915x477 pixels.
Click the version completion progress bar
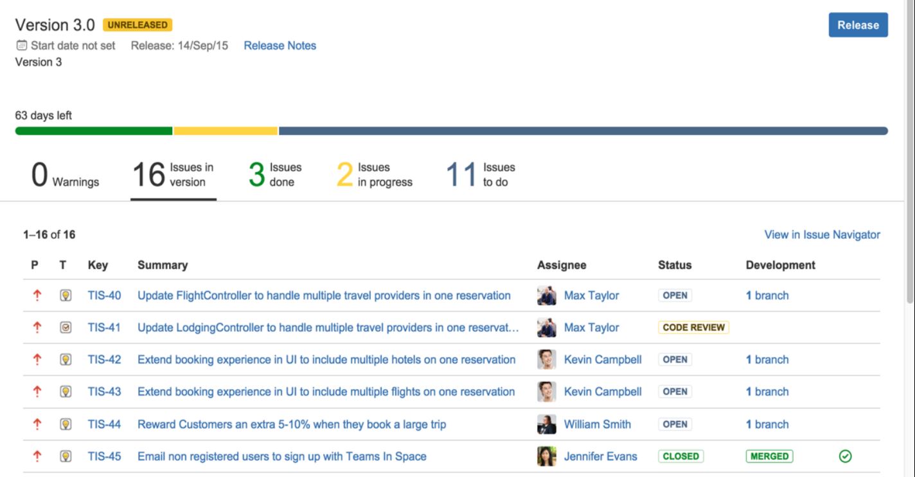tap(450, 131)
